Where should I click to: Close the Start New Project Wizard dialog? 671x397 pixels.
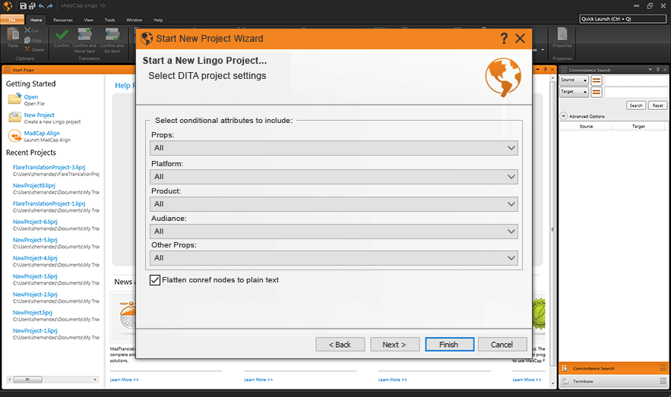click(520, 39)
